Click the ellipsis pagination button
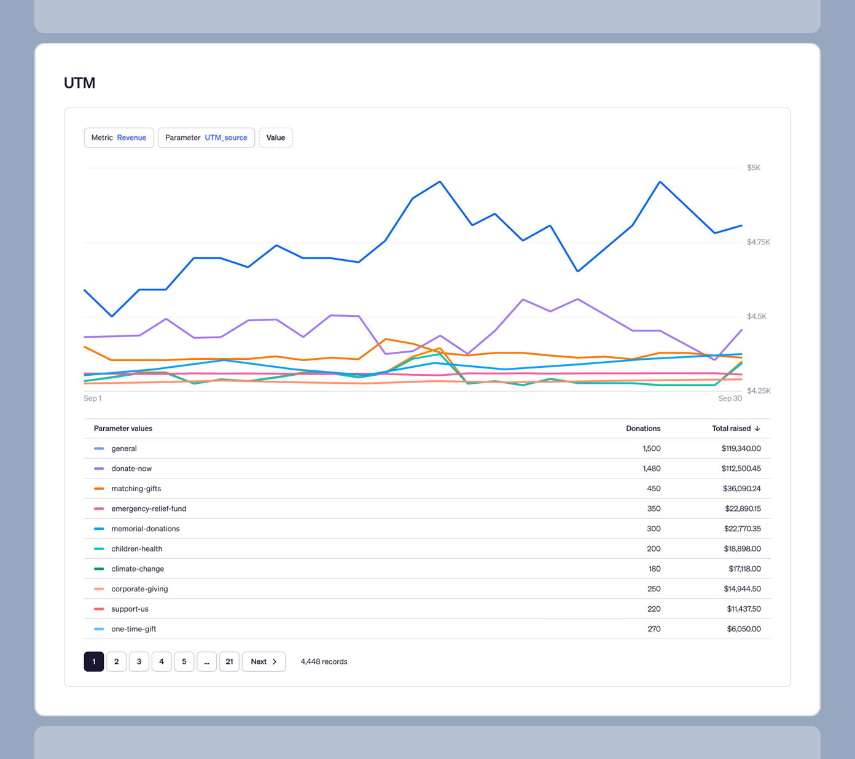855x759 pixels. (x=206, y=661)
